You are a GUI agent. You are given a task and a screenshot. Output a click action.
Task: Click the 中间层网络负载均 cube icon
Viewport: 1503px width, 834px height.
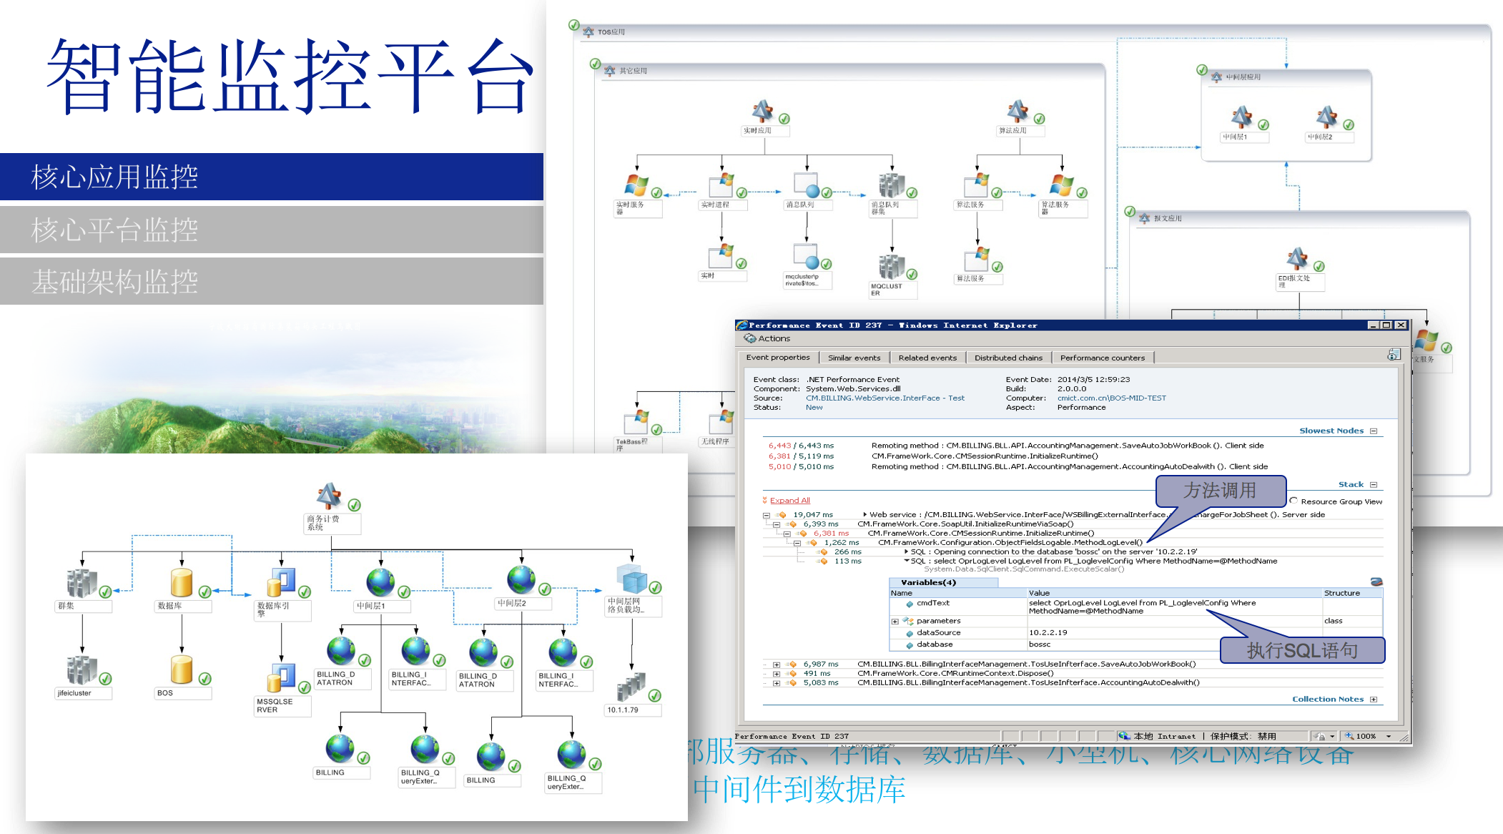631,578
